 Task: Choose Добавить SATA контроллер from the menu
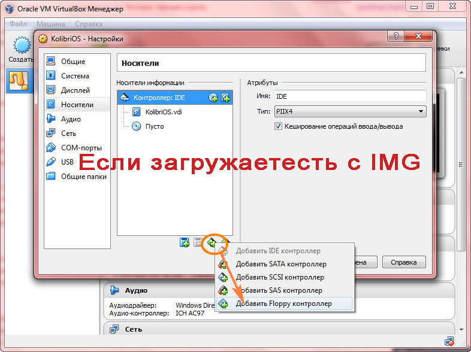coord(281,264)
